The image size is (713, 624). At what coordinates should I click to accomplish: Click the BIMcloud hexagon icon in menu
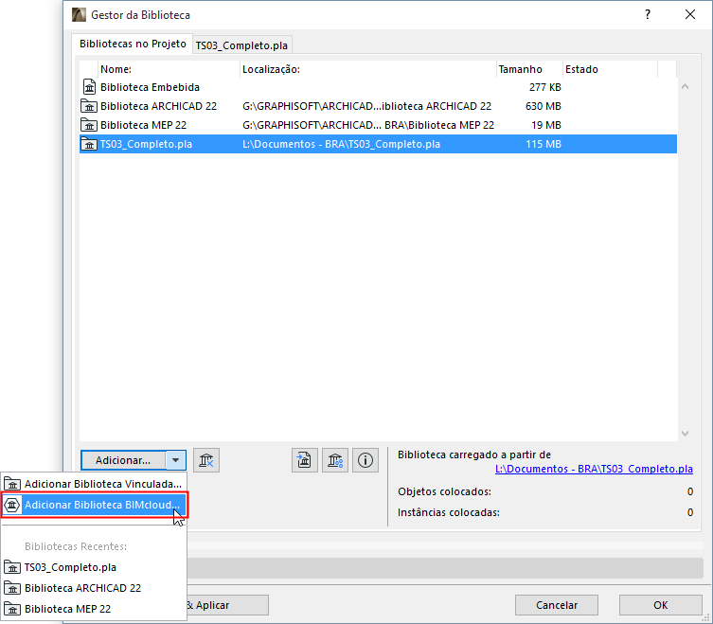click(x=11, y=505)
